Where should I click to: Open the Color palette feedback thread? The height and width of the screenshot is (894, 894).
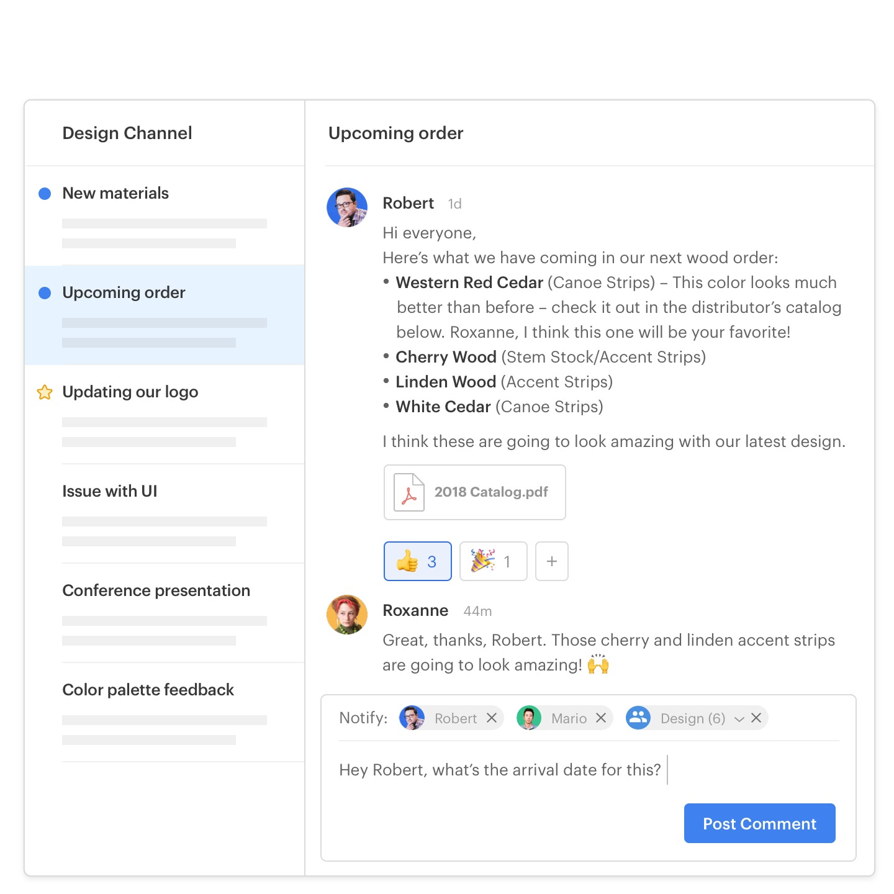pyautogui.click(x=148, y=690)
